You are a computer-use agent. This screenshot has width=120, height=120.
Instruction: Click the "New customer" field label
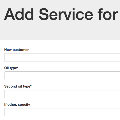(17, 50)
